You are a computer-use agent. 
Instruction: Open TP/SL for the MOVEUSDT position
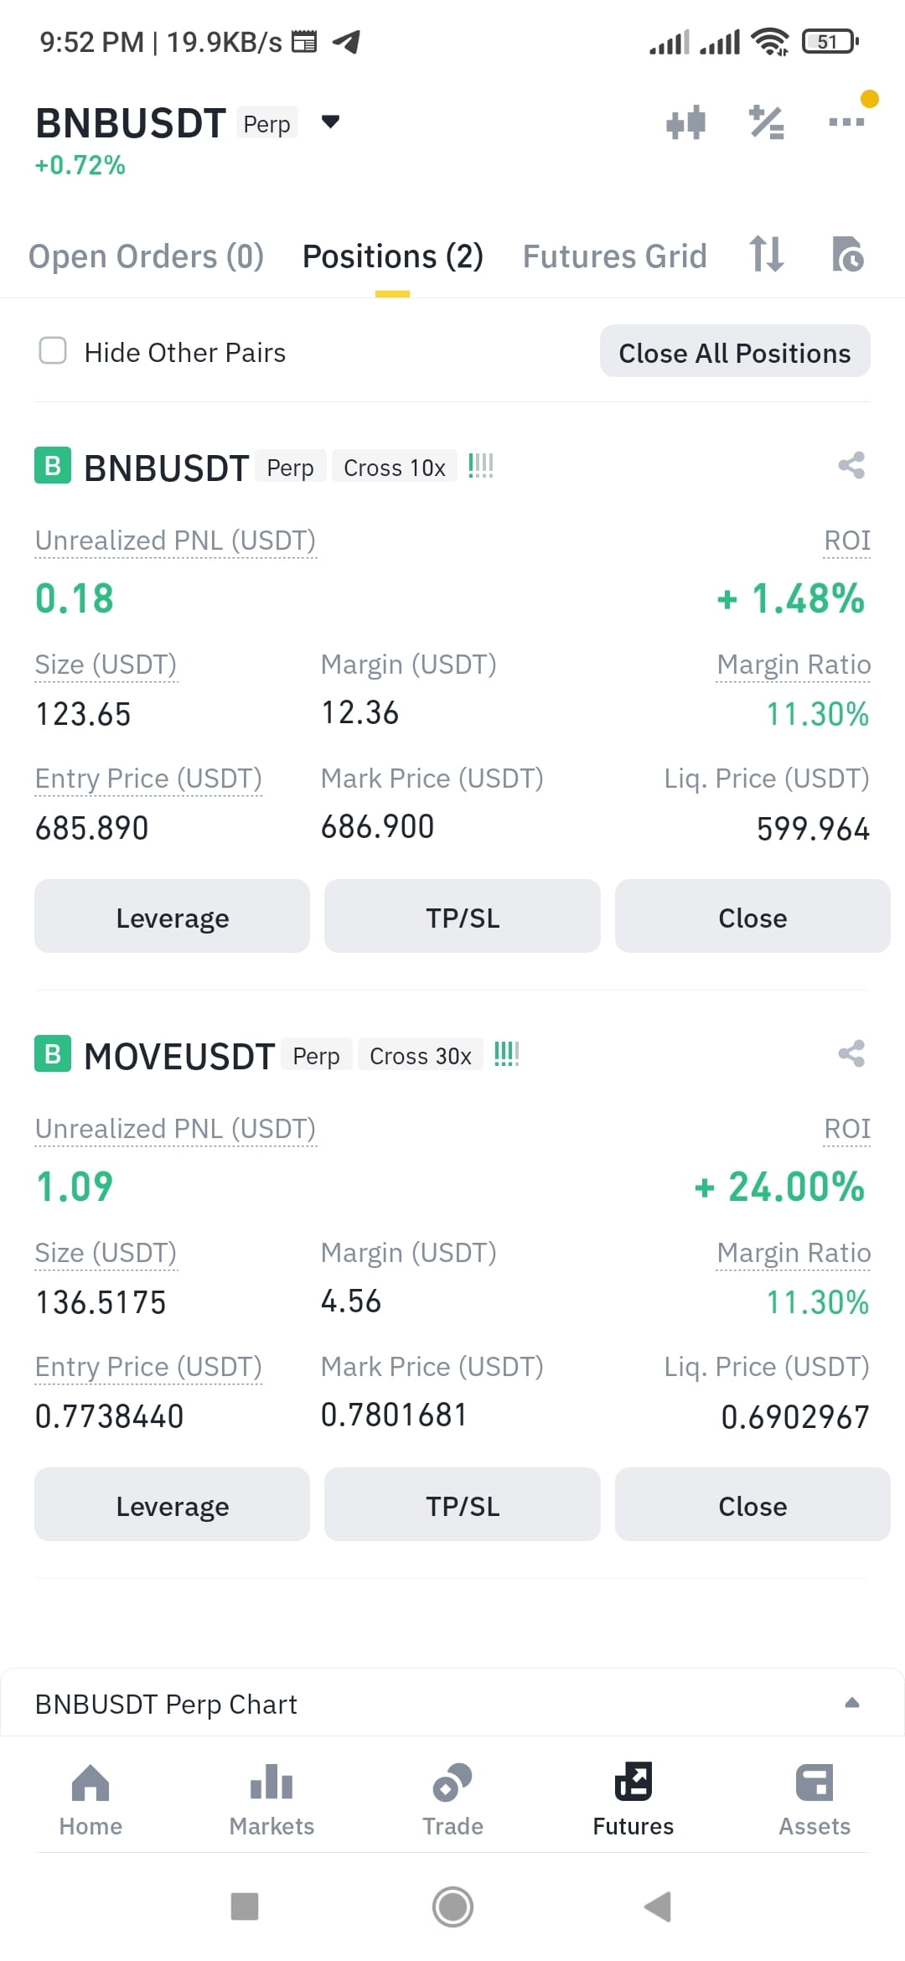tap(463, 1505)
